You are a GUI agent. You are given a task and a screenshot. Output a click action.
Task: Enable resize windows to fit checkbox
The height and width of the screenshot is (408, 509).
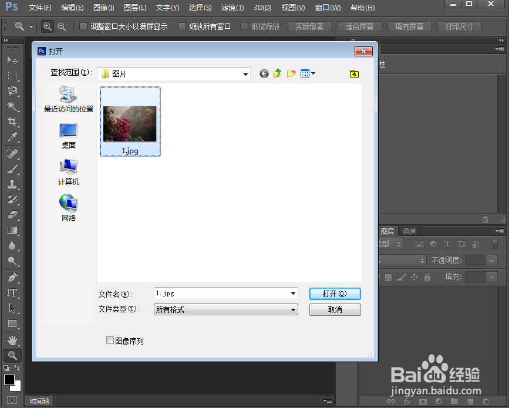[x=83, y=26]
